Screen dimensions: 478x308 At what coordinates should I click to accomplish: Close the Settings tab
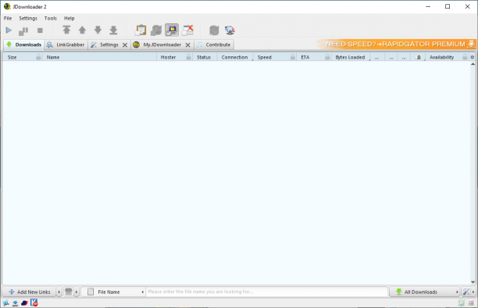click(125, 45)
